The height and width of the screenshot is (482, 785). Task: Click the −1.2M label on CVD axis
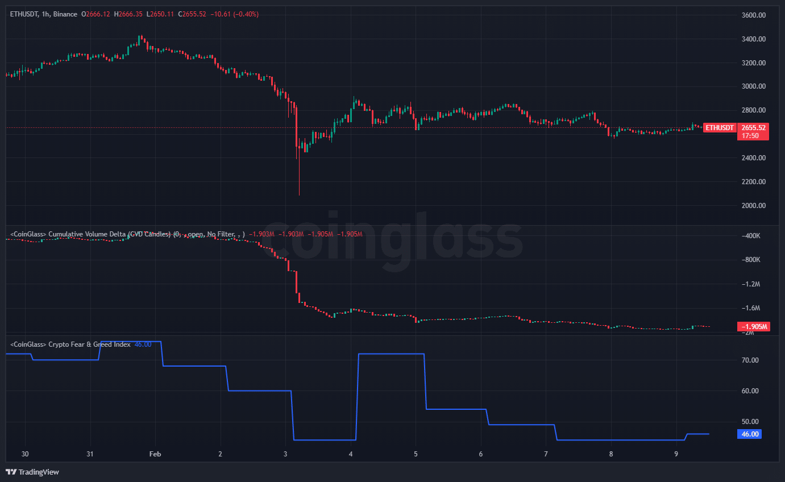point(750,284)
